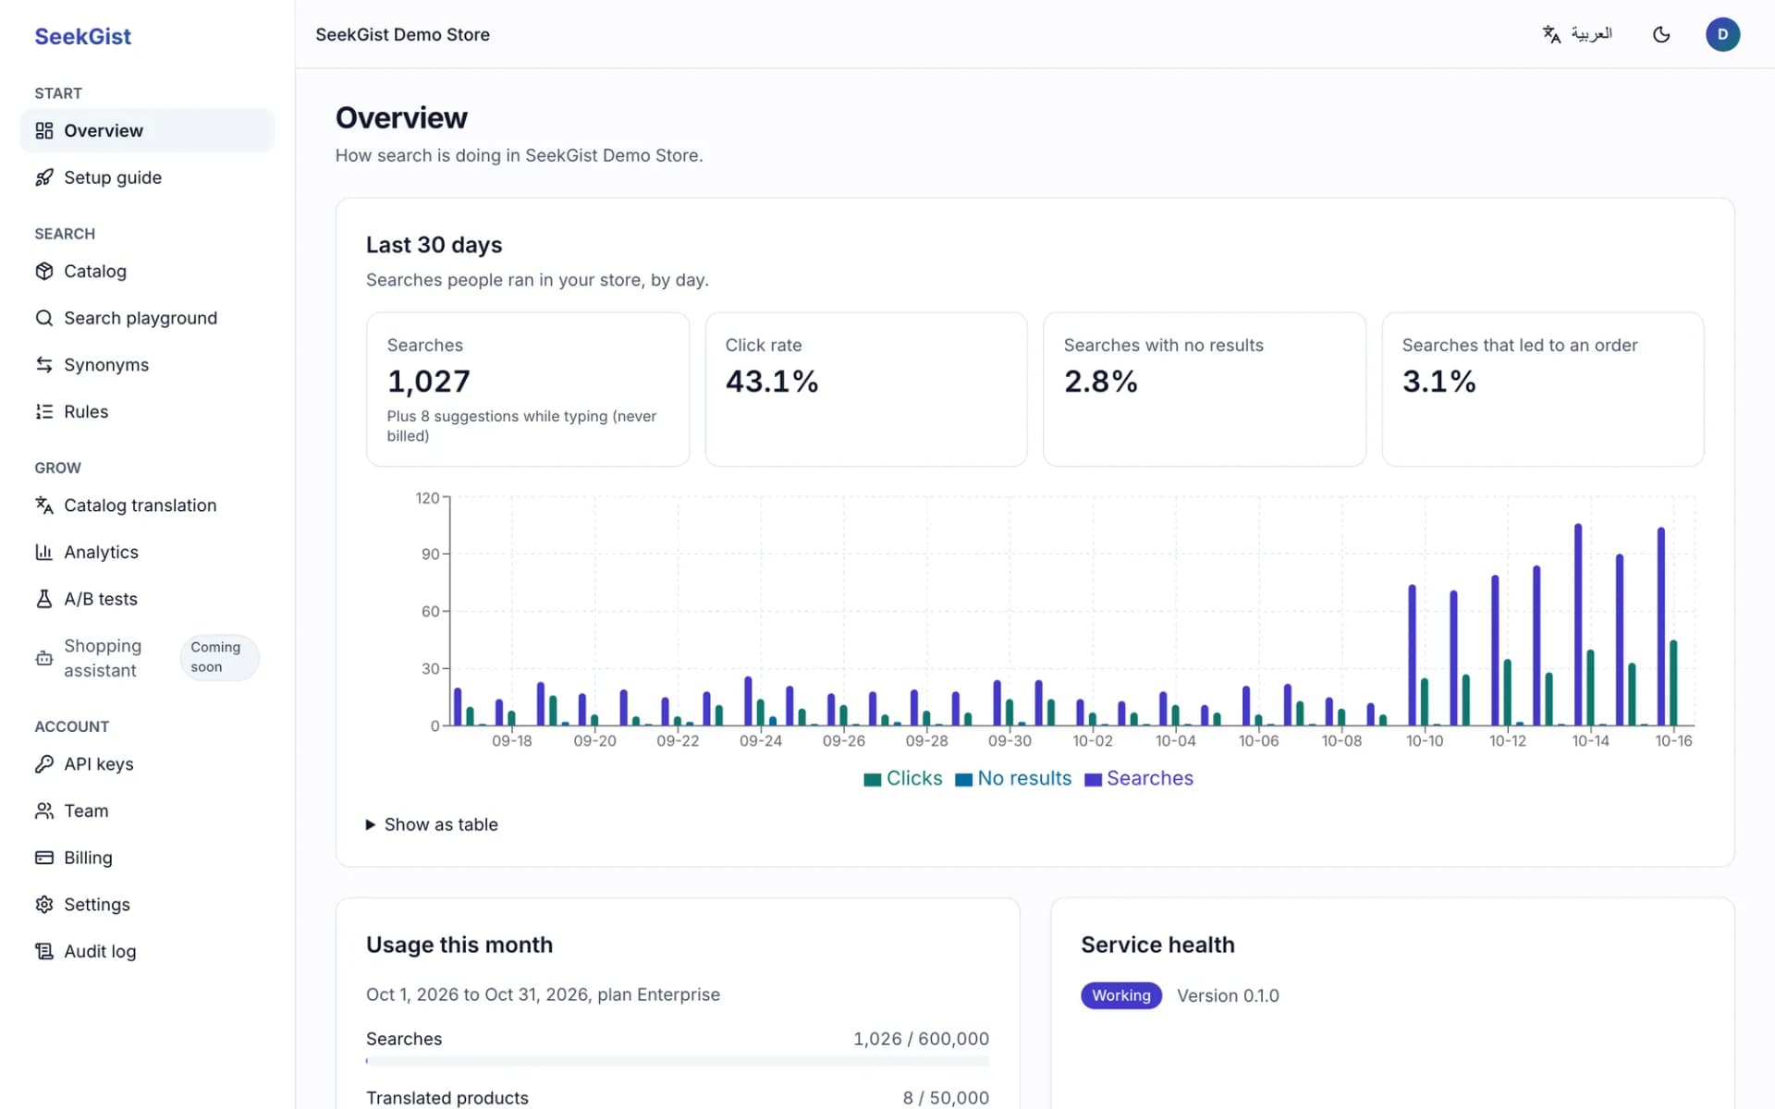Click the translate icon in top bar
This screenshot has width=1775, height=1109.
1551,34
